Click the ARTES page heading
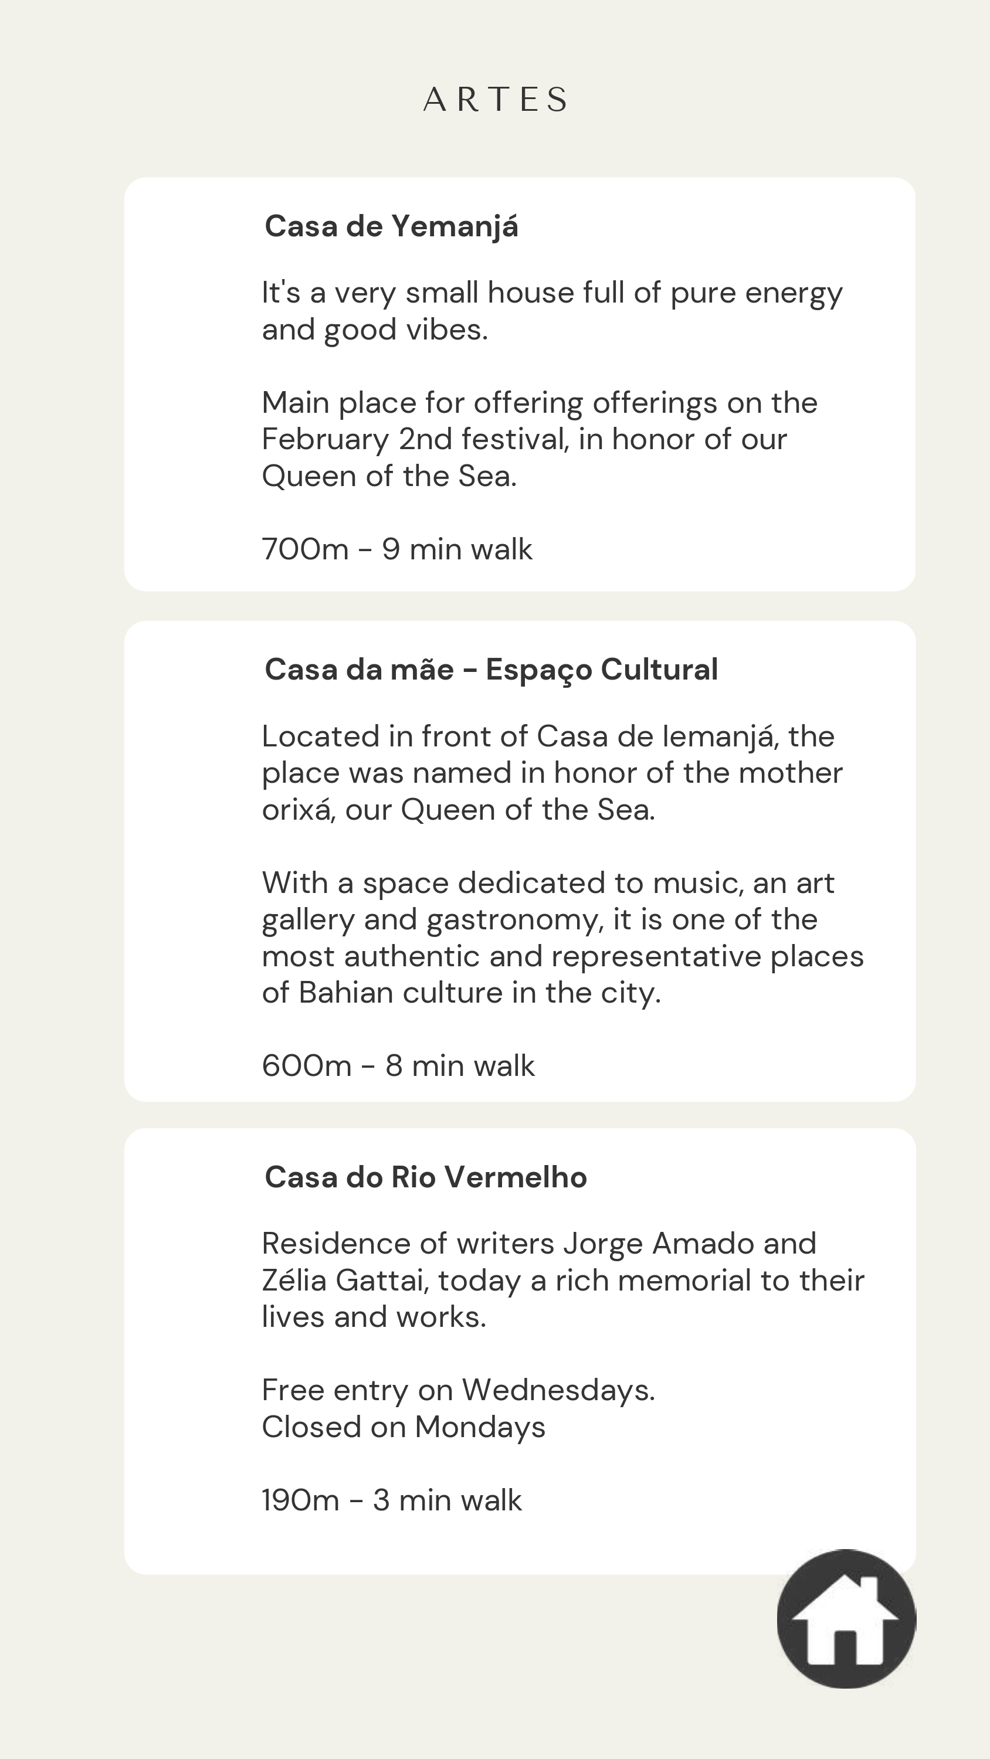 pyautogui.click(x=496, y=100)
